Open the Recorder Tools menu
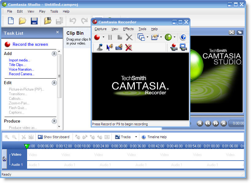The height and width of the screenshot is (183, 251). pyautogui.click(x=142, y=29)
